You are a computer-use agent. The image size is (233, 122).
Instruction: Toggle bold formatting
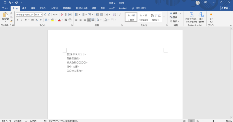18,20
